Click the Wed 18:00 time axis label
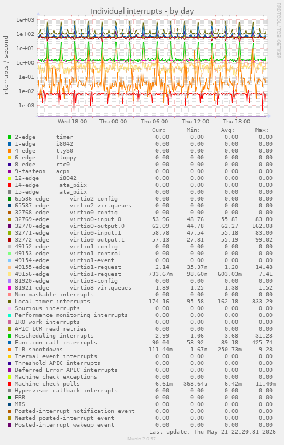 click(x=72, y=122)
